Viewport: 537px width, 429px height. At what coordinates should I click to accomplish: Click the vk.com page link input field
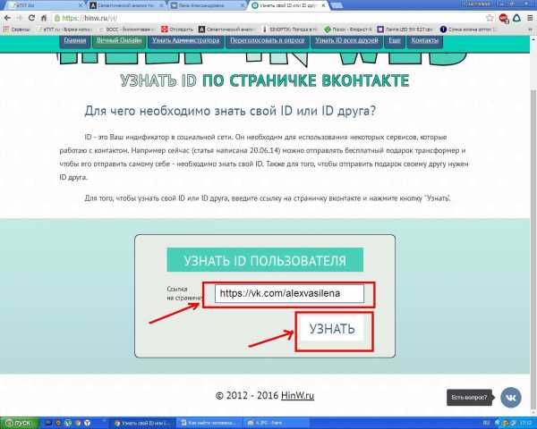tap(289, 293)
